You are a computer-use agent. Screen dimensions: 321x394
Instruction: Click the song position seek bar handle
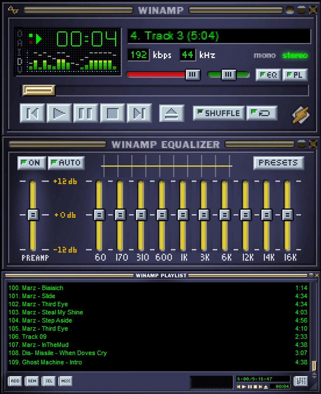pyautogui.click(x=39, y=90)
